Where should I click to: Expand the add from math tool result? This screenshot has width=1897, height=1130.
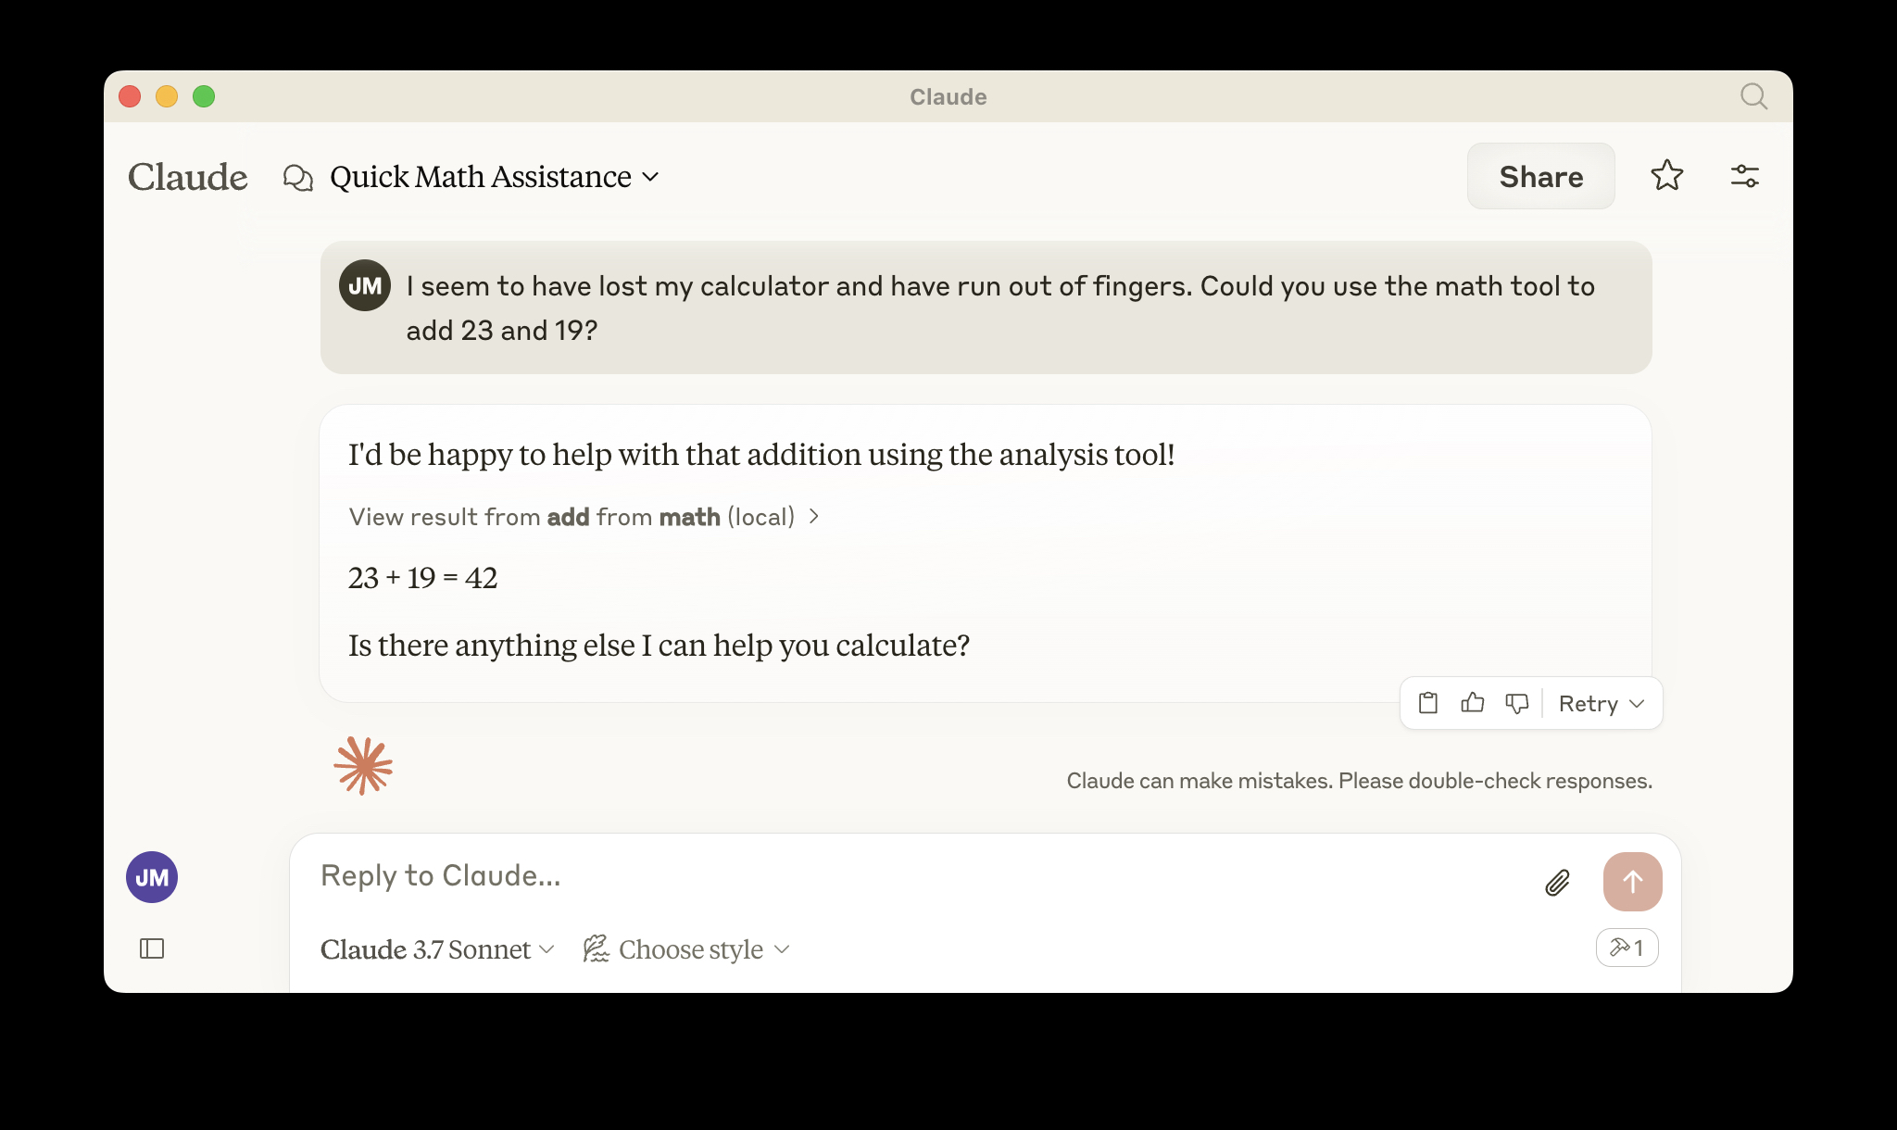(x=585, y=517)
